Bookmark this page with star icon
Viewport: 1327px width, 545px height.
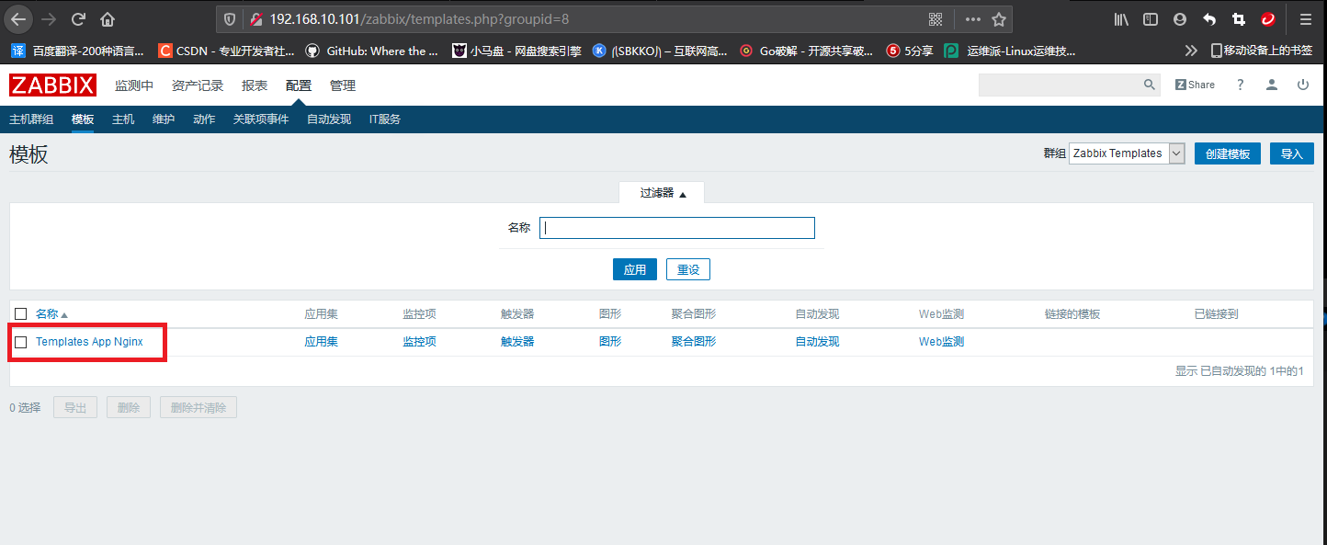[x=999, y=18]
